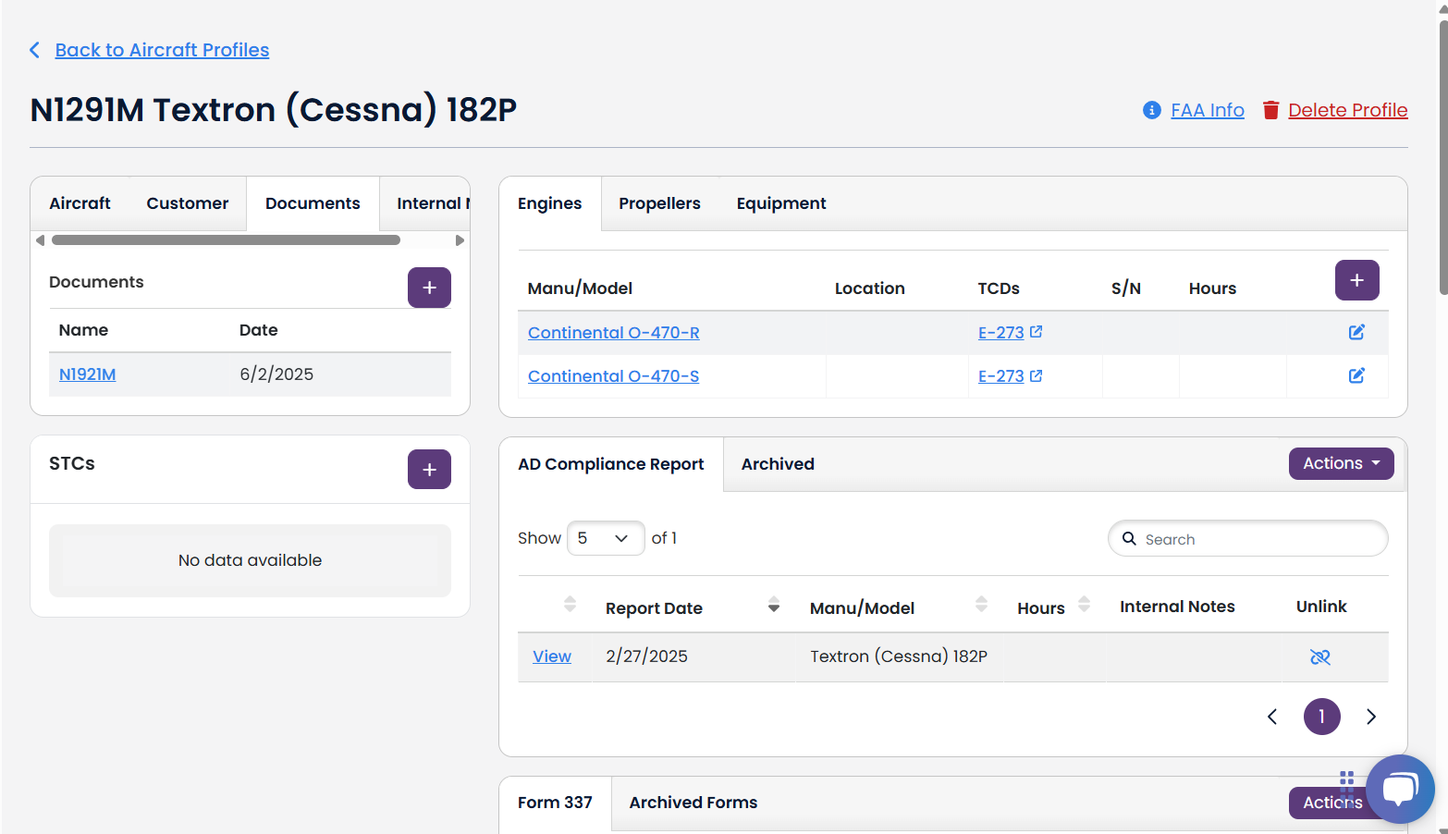Screen dimensions: 1448x834
Task: Select AD Compliance Report tab
Action: tap(611, 464)
